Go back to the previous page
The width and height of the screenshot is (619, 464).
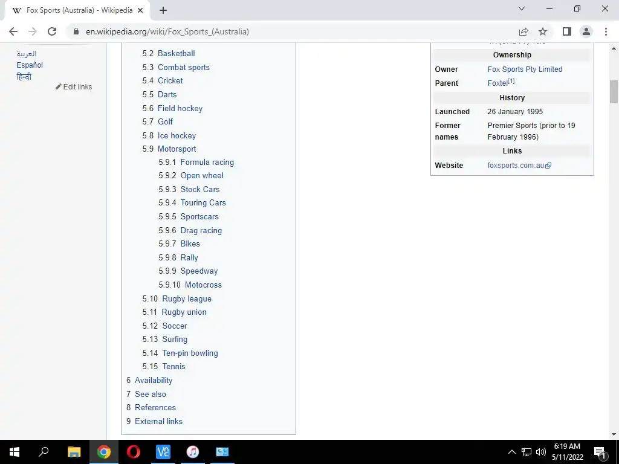tap(13, 31)
